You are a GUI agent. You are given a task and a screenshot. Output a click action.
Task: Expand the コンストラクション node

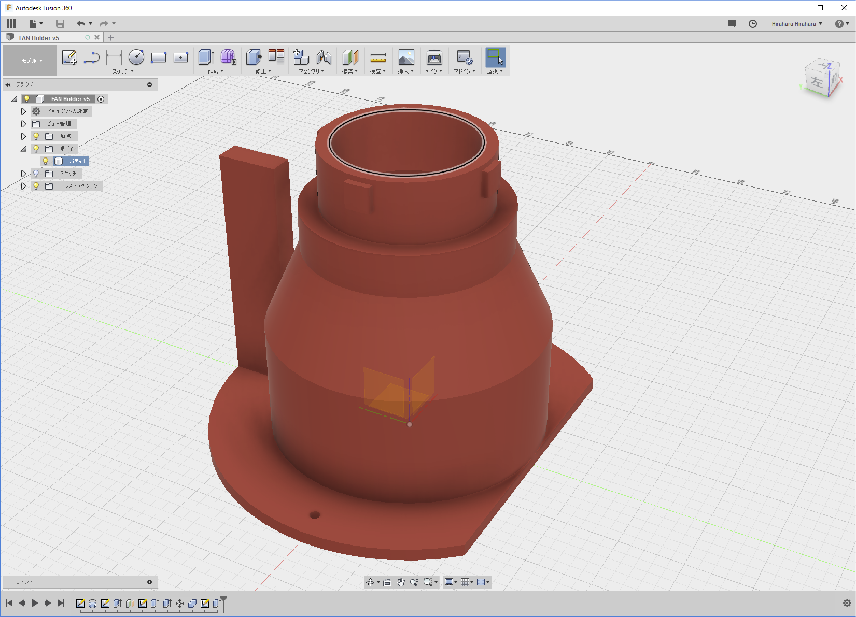[23, 186]
